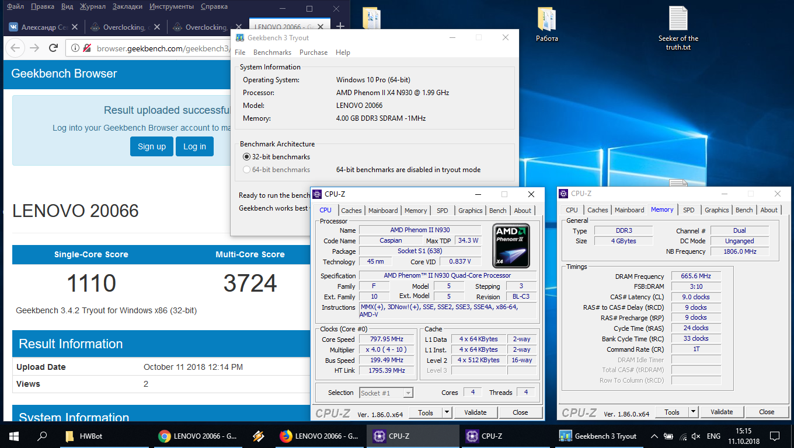The image size is (794, 448).
Task: Click Close button in left CPU-Z
Action: [x=520, y=412]
